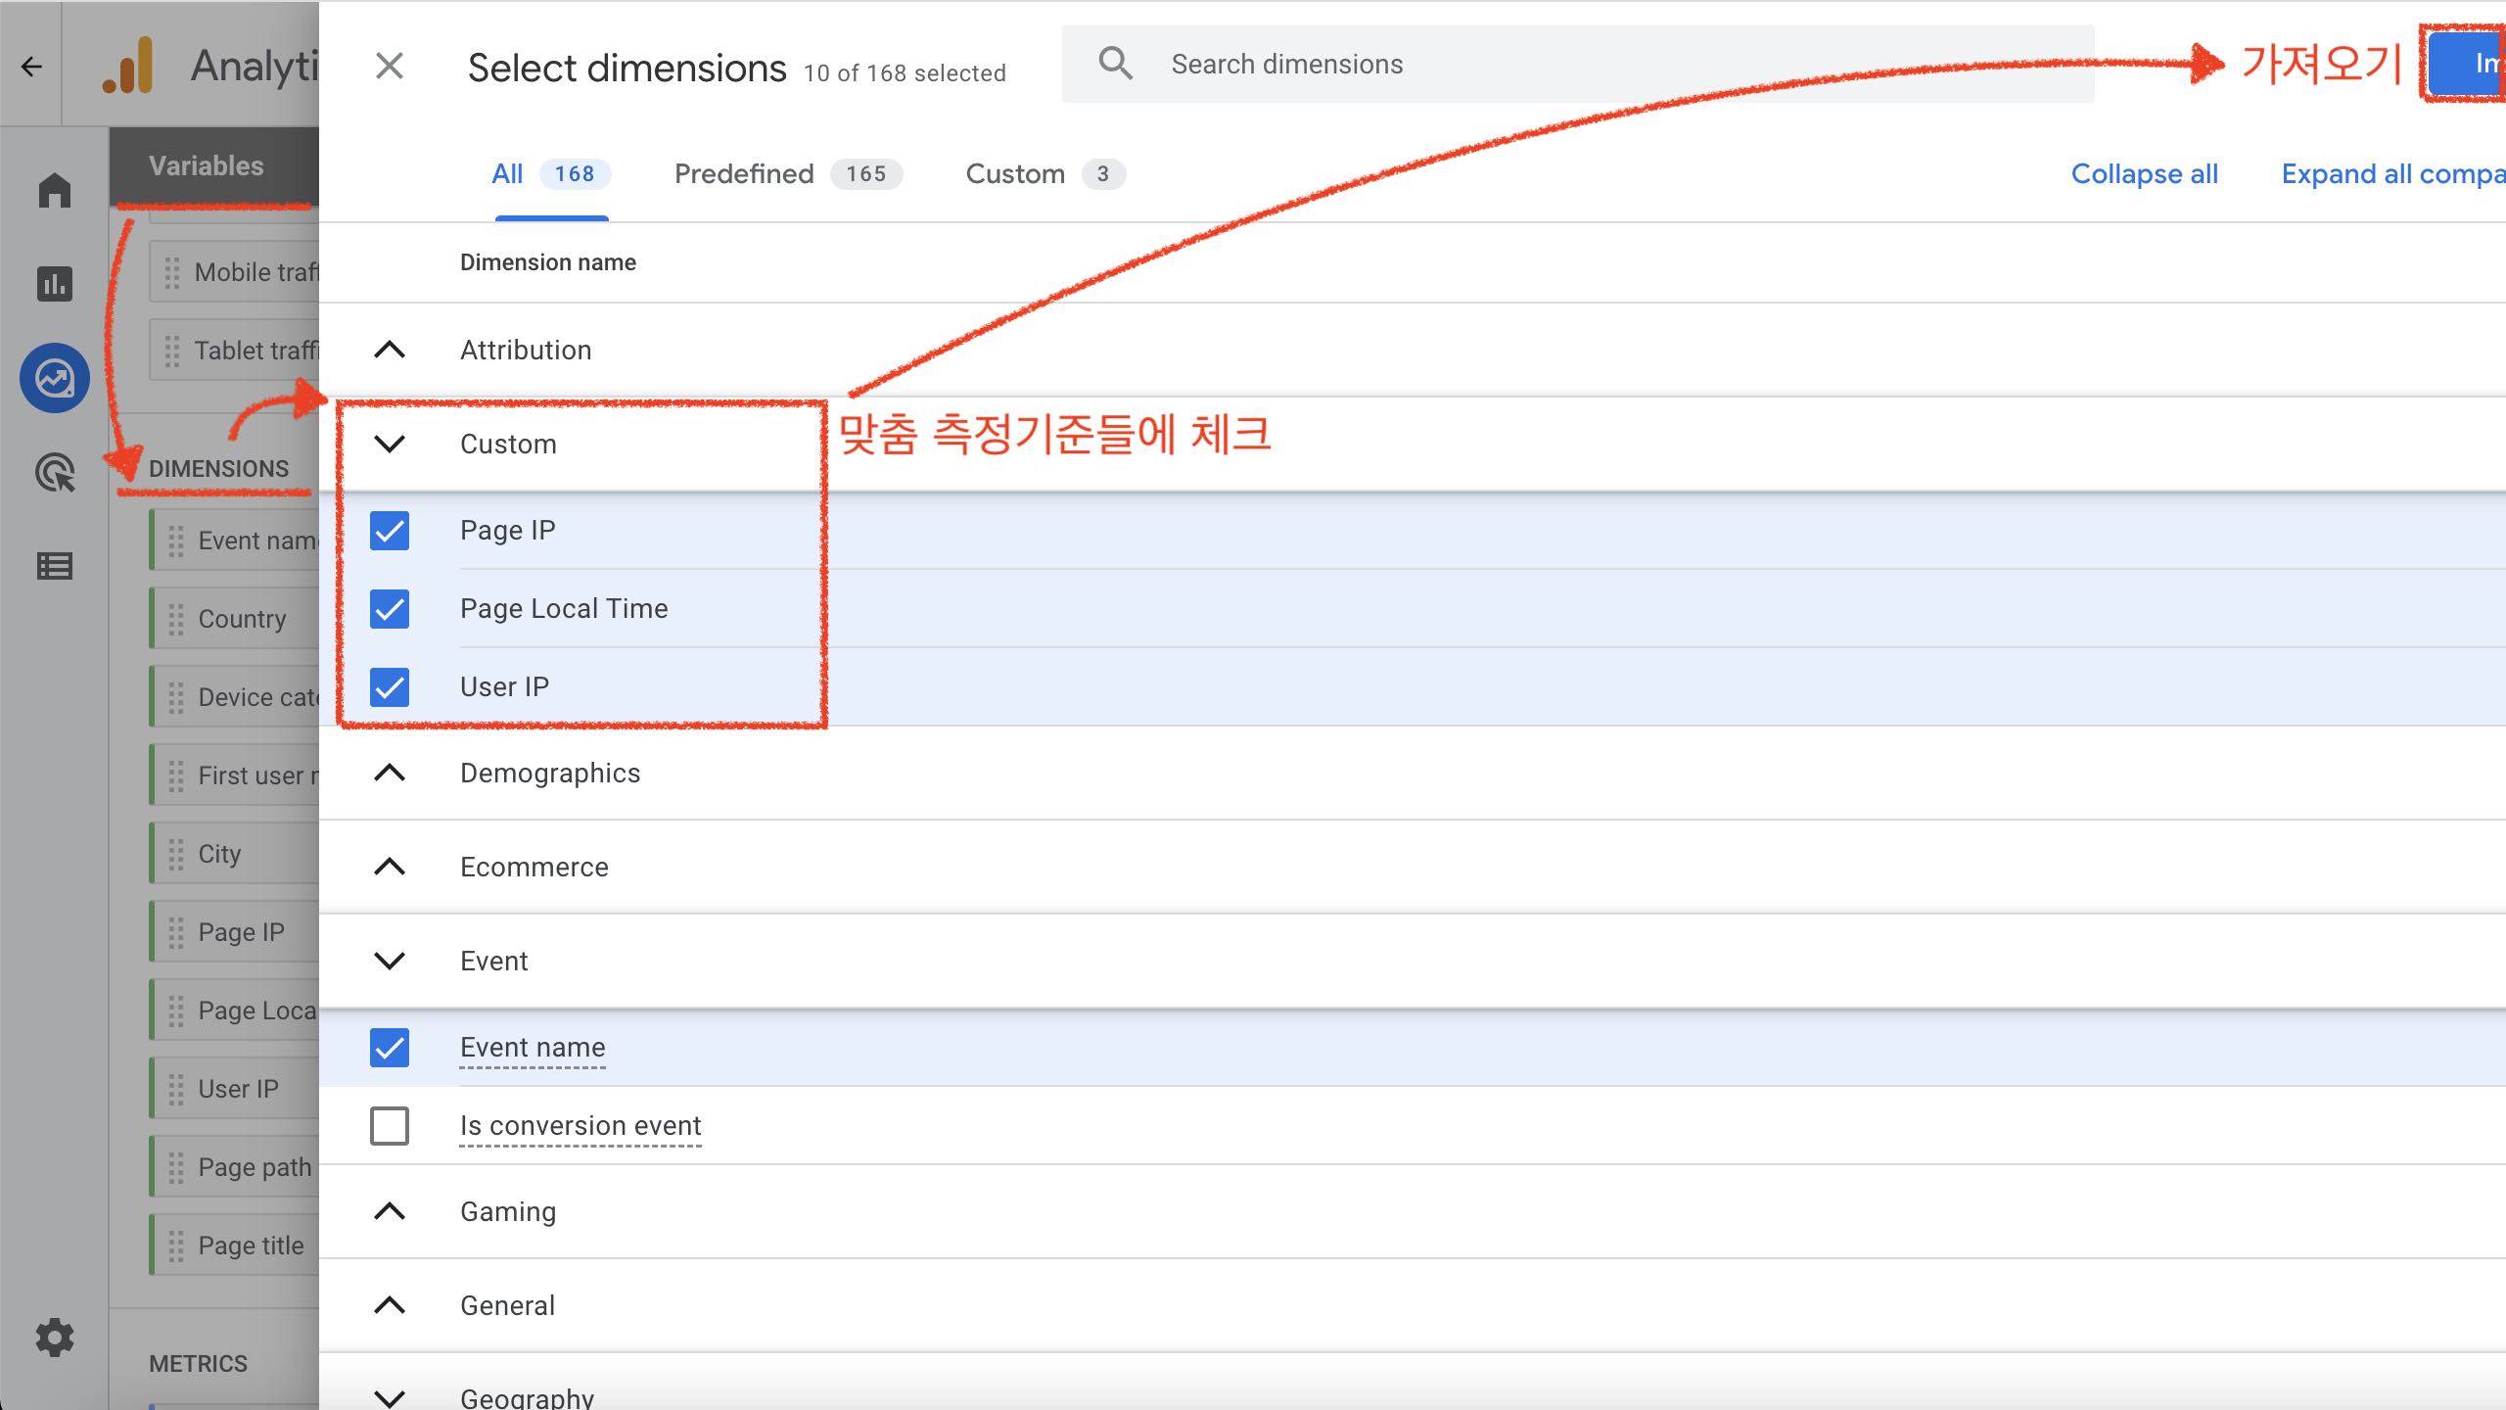
Task: Expand the Ecommerce dimension group
Action: [x=390, y=867]
